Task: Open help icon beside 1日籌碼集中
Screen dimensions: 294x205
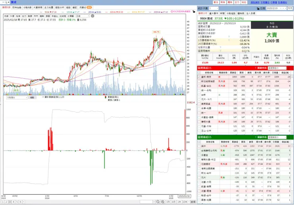Action: click(x=229, y=37)
